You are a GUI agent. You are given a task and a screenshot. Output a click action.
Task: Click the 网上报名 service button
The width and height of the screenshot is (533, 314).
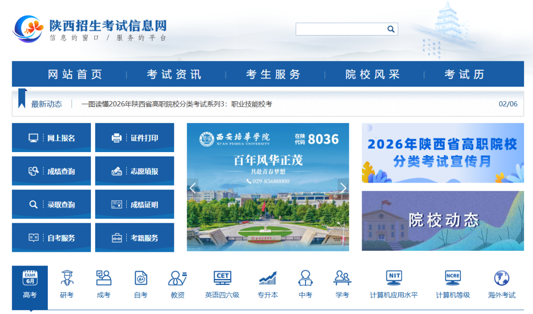(x=51, y=137)
